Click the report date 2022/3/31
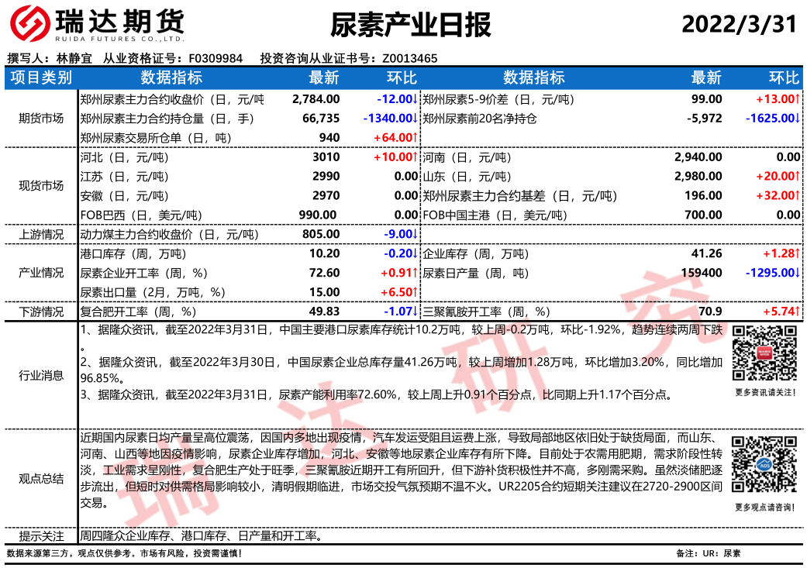The image size is (807, 568). (x=739, y=25)
